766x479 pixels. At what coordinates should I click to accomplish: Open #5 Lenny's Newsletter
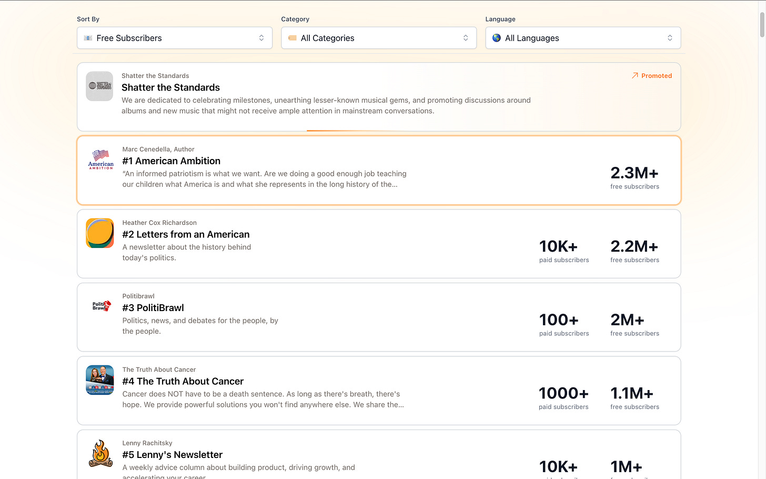pos(173,455)
